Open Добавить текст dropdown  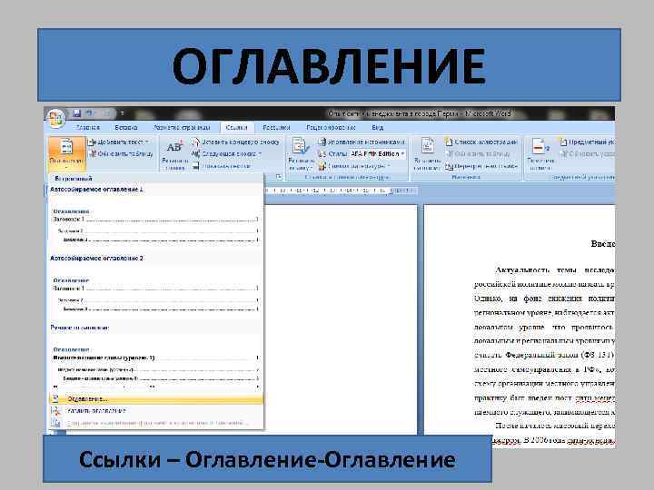[x=119, y=142]
